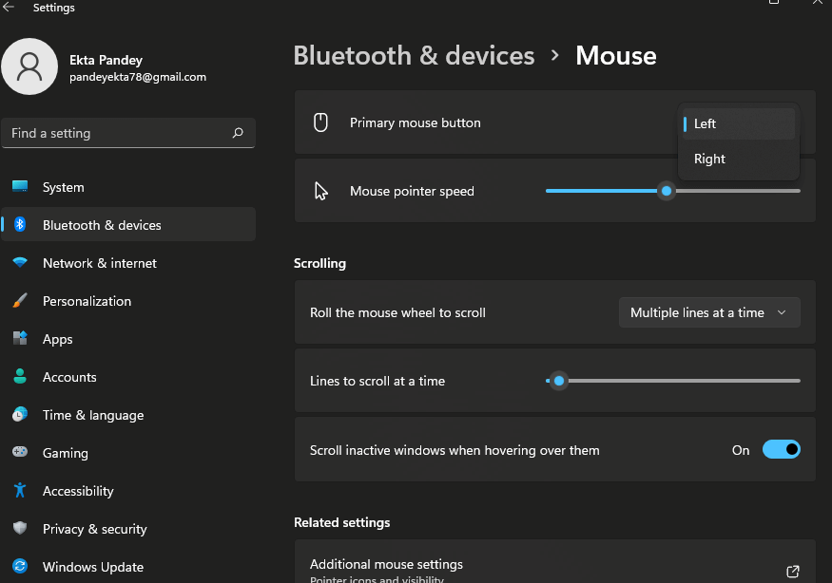Expand the Multiple lines at a time dropdown
The height and width of the screenshot is (583, 832).
(x=709, y=312)
